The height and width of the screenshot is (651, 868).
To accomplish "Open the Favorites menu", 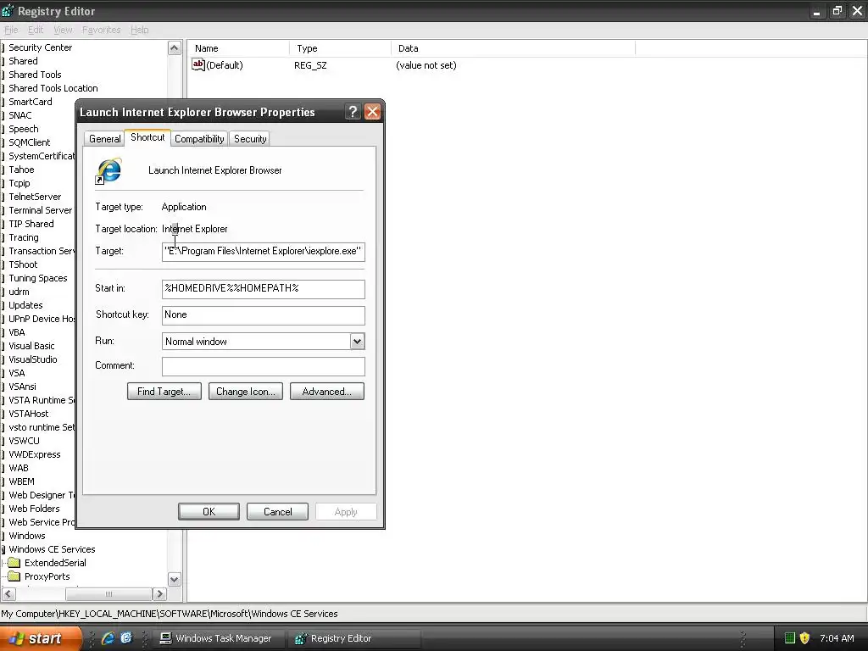I will point(102,30).
